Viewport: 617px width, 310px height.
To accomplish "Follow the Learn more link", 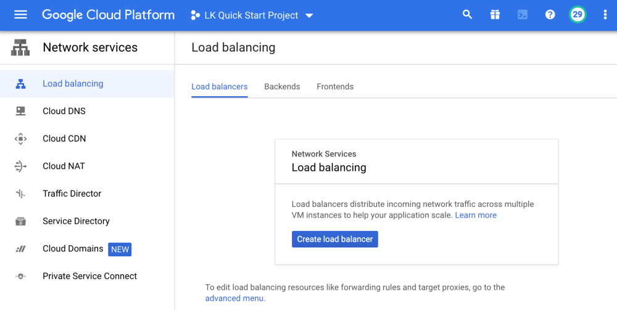I will 476,215.
